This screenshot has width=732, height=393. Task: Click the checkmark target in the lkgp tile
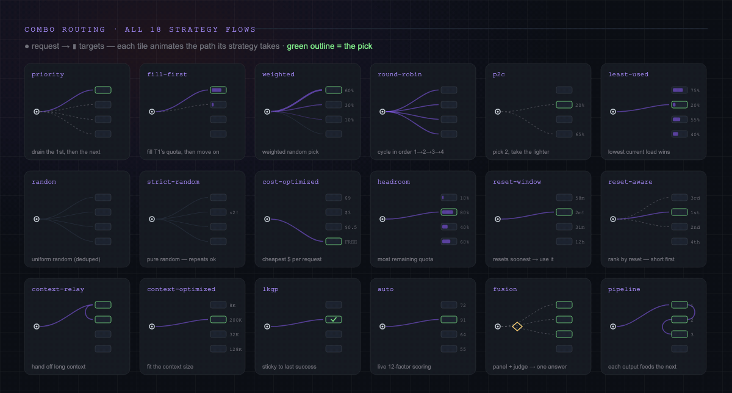click(334, 319)
